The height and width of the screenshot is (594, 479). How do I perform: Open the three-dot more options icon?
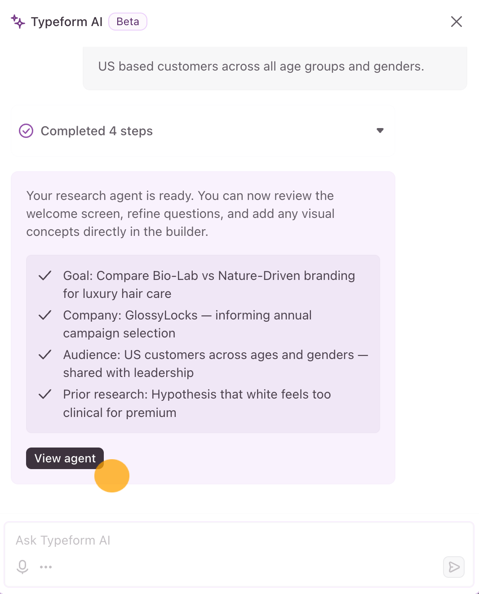tap(46, 567)
